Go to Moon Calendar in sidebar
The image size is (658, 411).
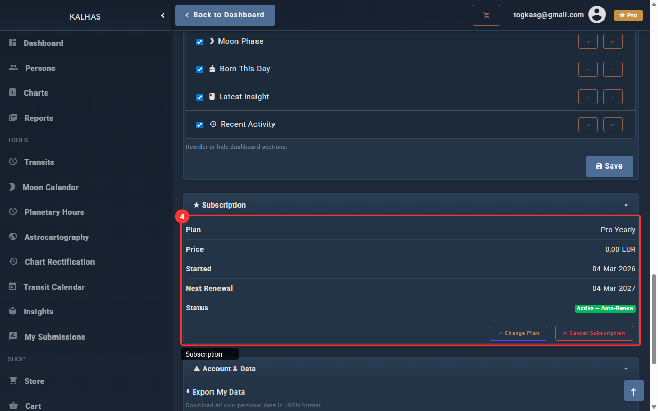pyautogui.click(x=50, y=188)
